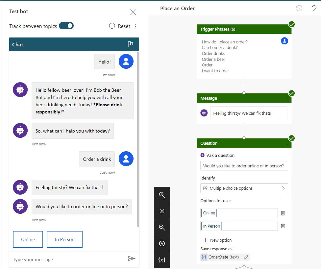Click the zoom out magnifier icon
The height and width of the screenshot is (269, 321).
tap(162, 227)
